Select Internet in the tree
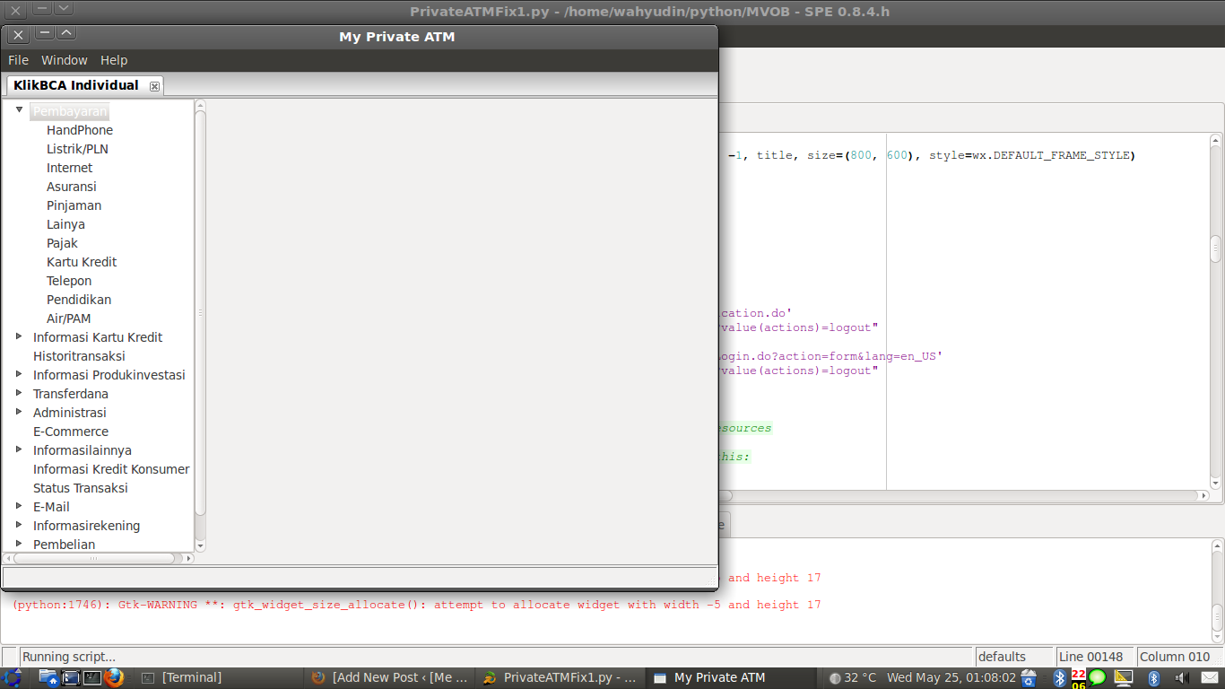 coord(69,168)
